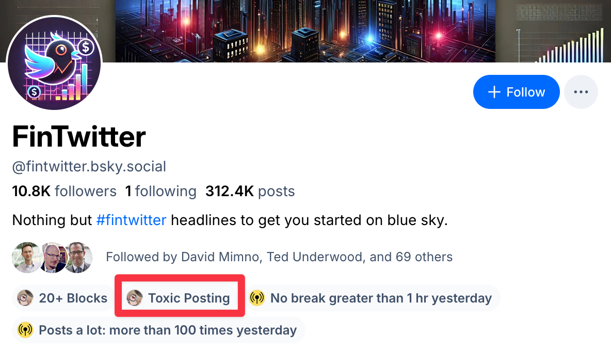Click the labeler icon beside Toxic Posting

pyautogui.click(x=135, y=298)
